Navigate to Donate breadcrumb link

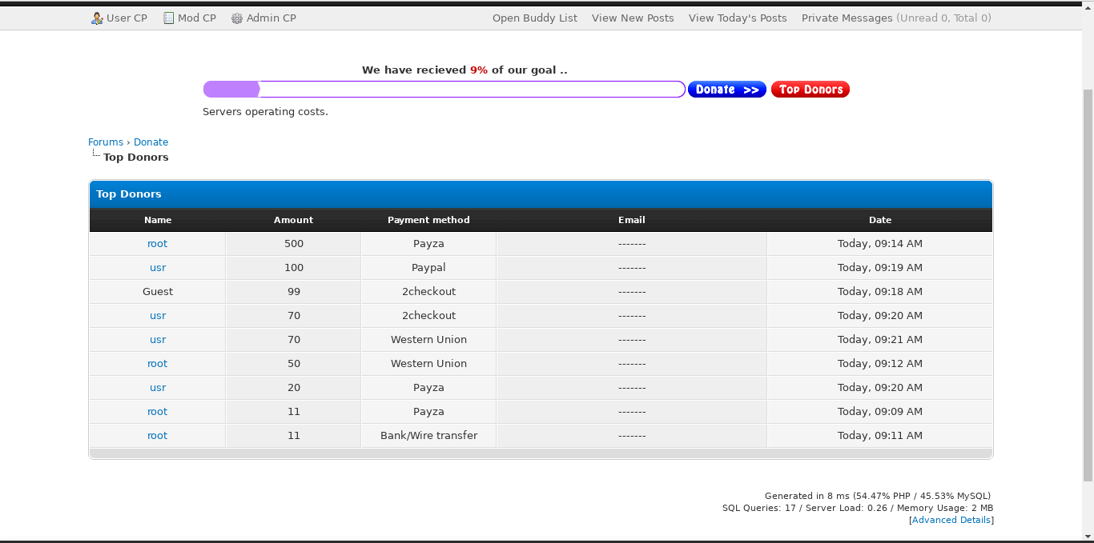tap(151, 142)
